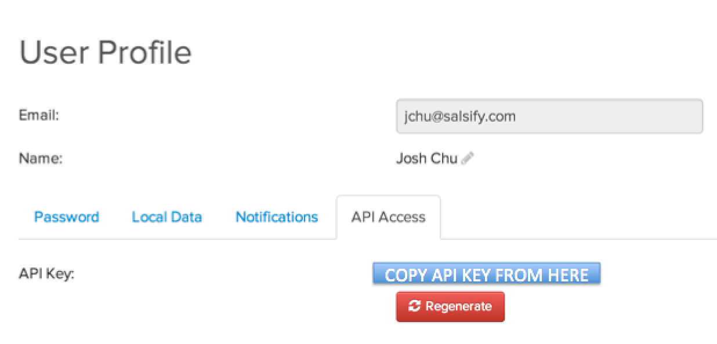The height and width of the screenshot is (344, 717).
Task: Click the circular arrows icon on Regenerate
Action: (415, 306)
